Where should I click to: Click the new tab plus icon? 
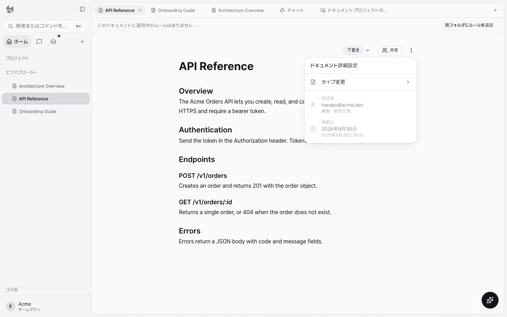click(x=495, y=10)
